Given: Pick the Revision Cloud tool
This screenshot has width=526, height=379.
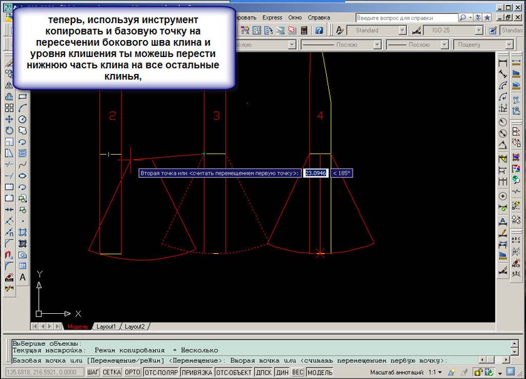Looking at the screenshot, I should [x=23, y=130].
